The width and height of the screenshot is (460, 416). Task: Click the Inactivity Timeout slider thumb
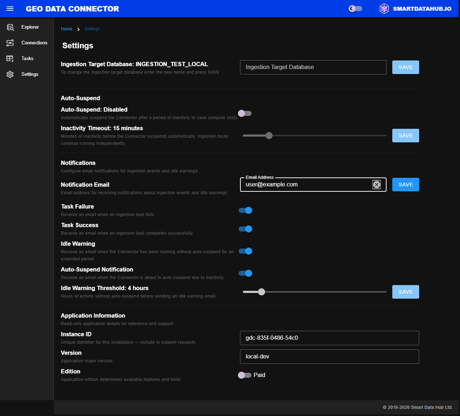269,136
